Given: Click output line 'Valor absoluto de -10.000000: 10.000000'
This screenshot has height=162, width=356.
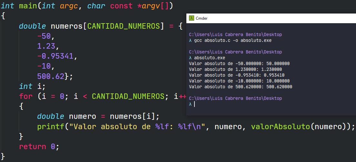Looking at the screenshot, I should 239,81.
